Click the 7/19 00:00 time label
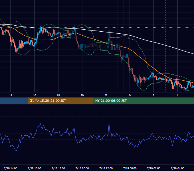The image size is (194, 171). [x=130, y=168]
